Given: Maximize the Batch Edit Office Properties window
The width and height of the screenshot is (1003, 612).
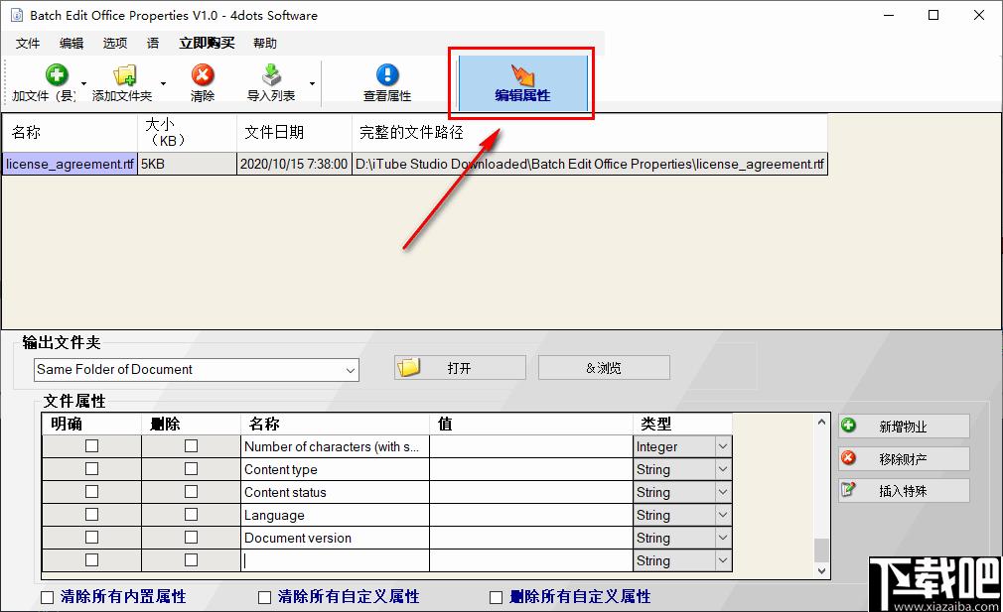Looking at the screenshot, I should coord(933,15).
